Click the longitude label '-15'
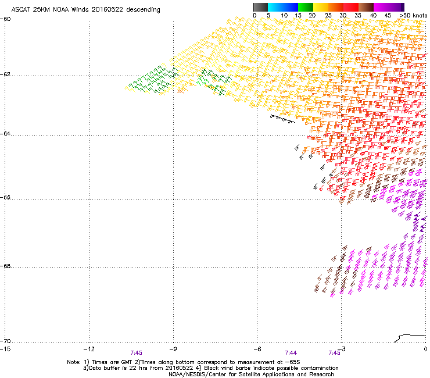This screenshot has height=378, width=430. [5, 349]
